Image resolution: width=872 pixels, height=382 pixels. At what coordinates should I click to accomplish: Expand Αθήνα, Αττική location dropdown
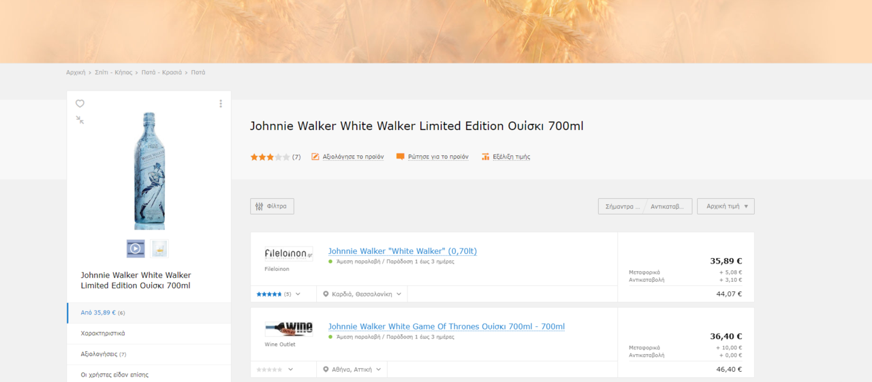[352, 369]
